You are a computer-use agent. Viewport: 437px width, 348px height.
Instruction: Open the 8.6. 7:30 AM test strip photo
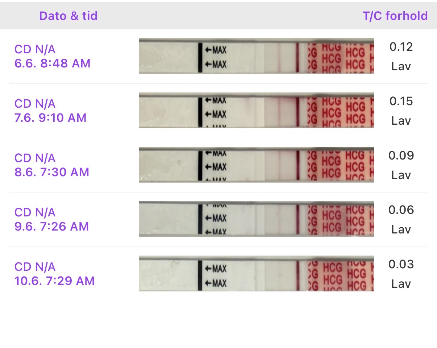(x=256, y=165)
